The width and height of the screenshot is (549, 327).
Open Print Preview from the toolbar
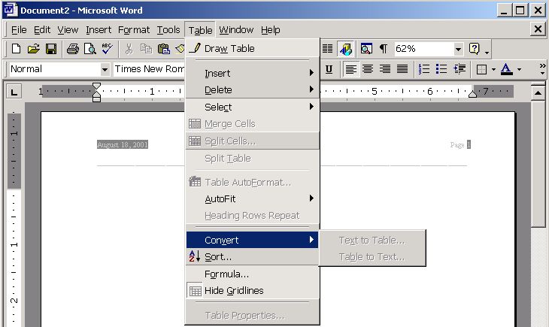coord(89,49)
